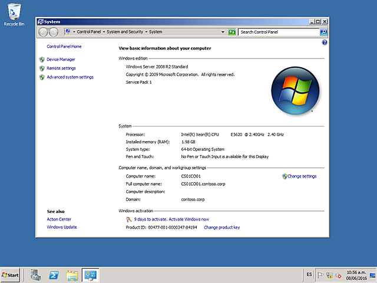The width and height of the screenshot is (377, 283).
Task: Open help via the question mark icon
Action: point(325,42)
